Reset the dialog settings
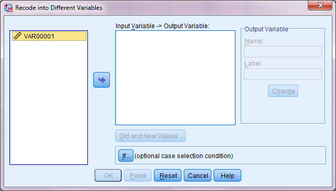The width and height of the screenshot is (336, 191). 168,176
